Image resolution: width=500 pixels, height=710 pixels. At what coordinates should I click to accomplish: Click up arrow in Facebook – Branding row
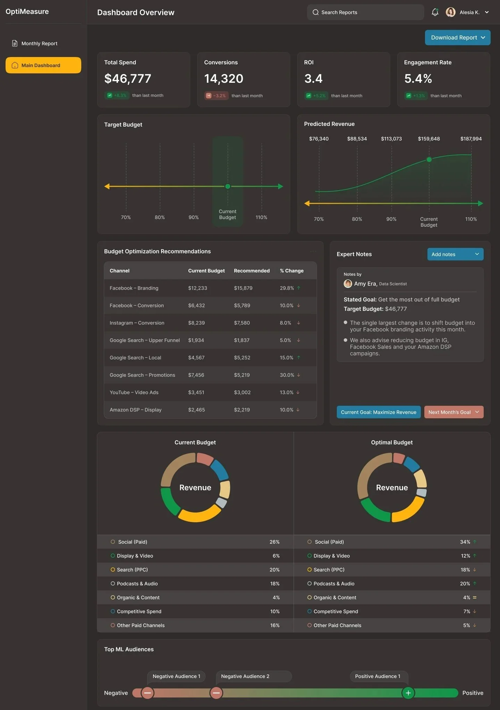click(299, 288)
